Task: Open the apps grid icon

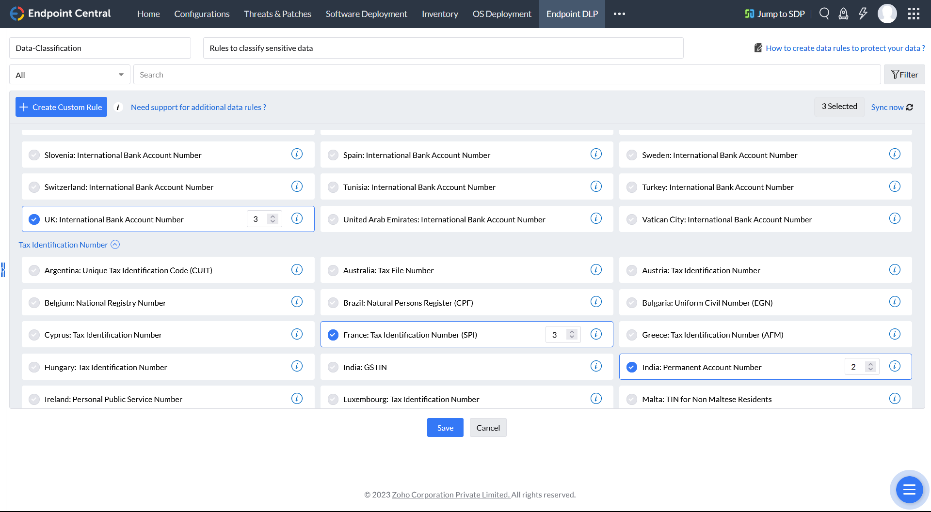Action: [914, 14]
